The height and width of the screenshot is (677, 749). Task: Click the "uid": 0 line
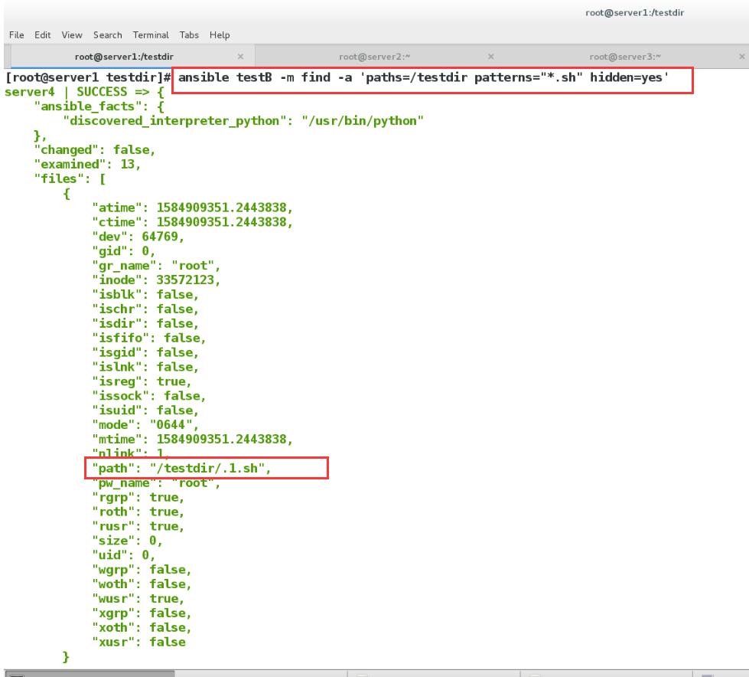[x=123, y=555]
